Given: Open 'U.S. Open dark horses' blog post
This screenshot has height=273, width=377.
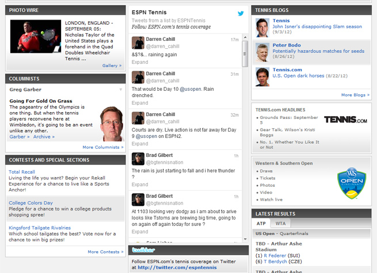Looking at the screenshot, I should [x=298, y=76].
